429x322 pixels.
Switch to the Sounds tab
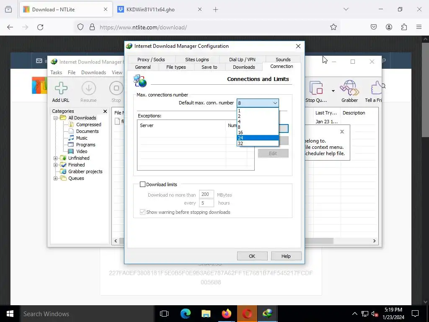(283, 60)
